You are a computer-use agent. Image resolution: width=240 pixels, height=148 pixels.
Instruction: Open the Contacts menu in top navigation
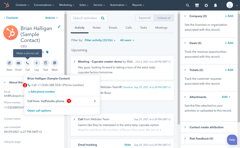[22, 5]
